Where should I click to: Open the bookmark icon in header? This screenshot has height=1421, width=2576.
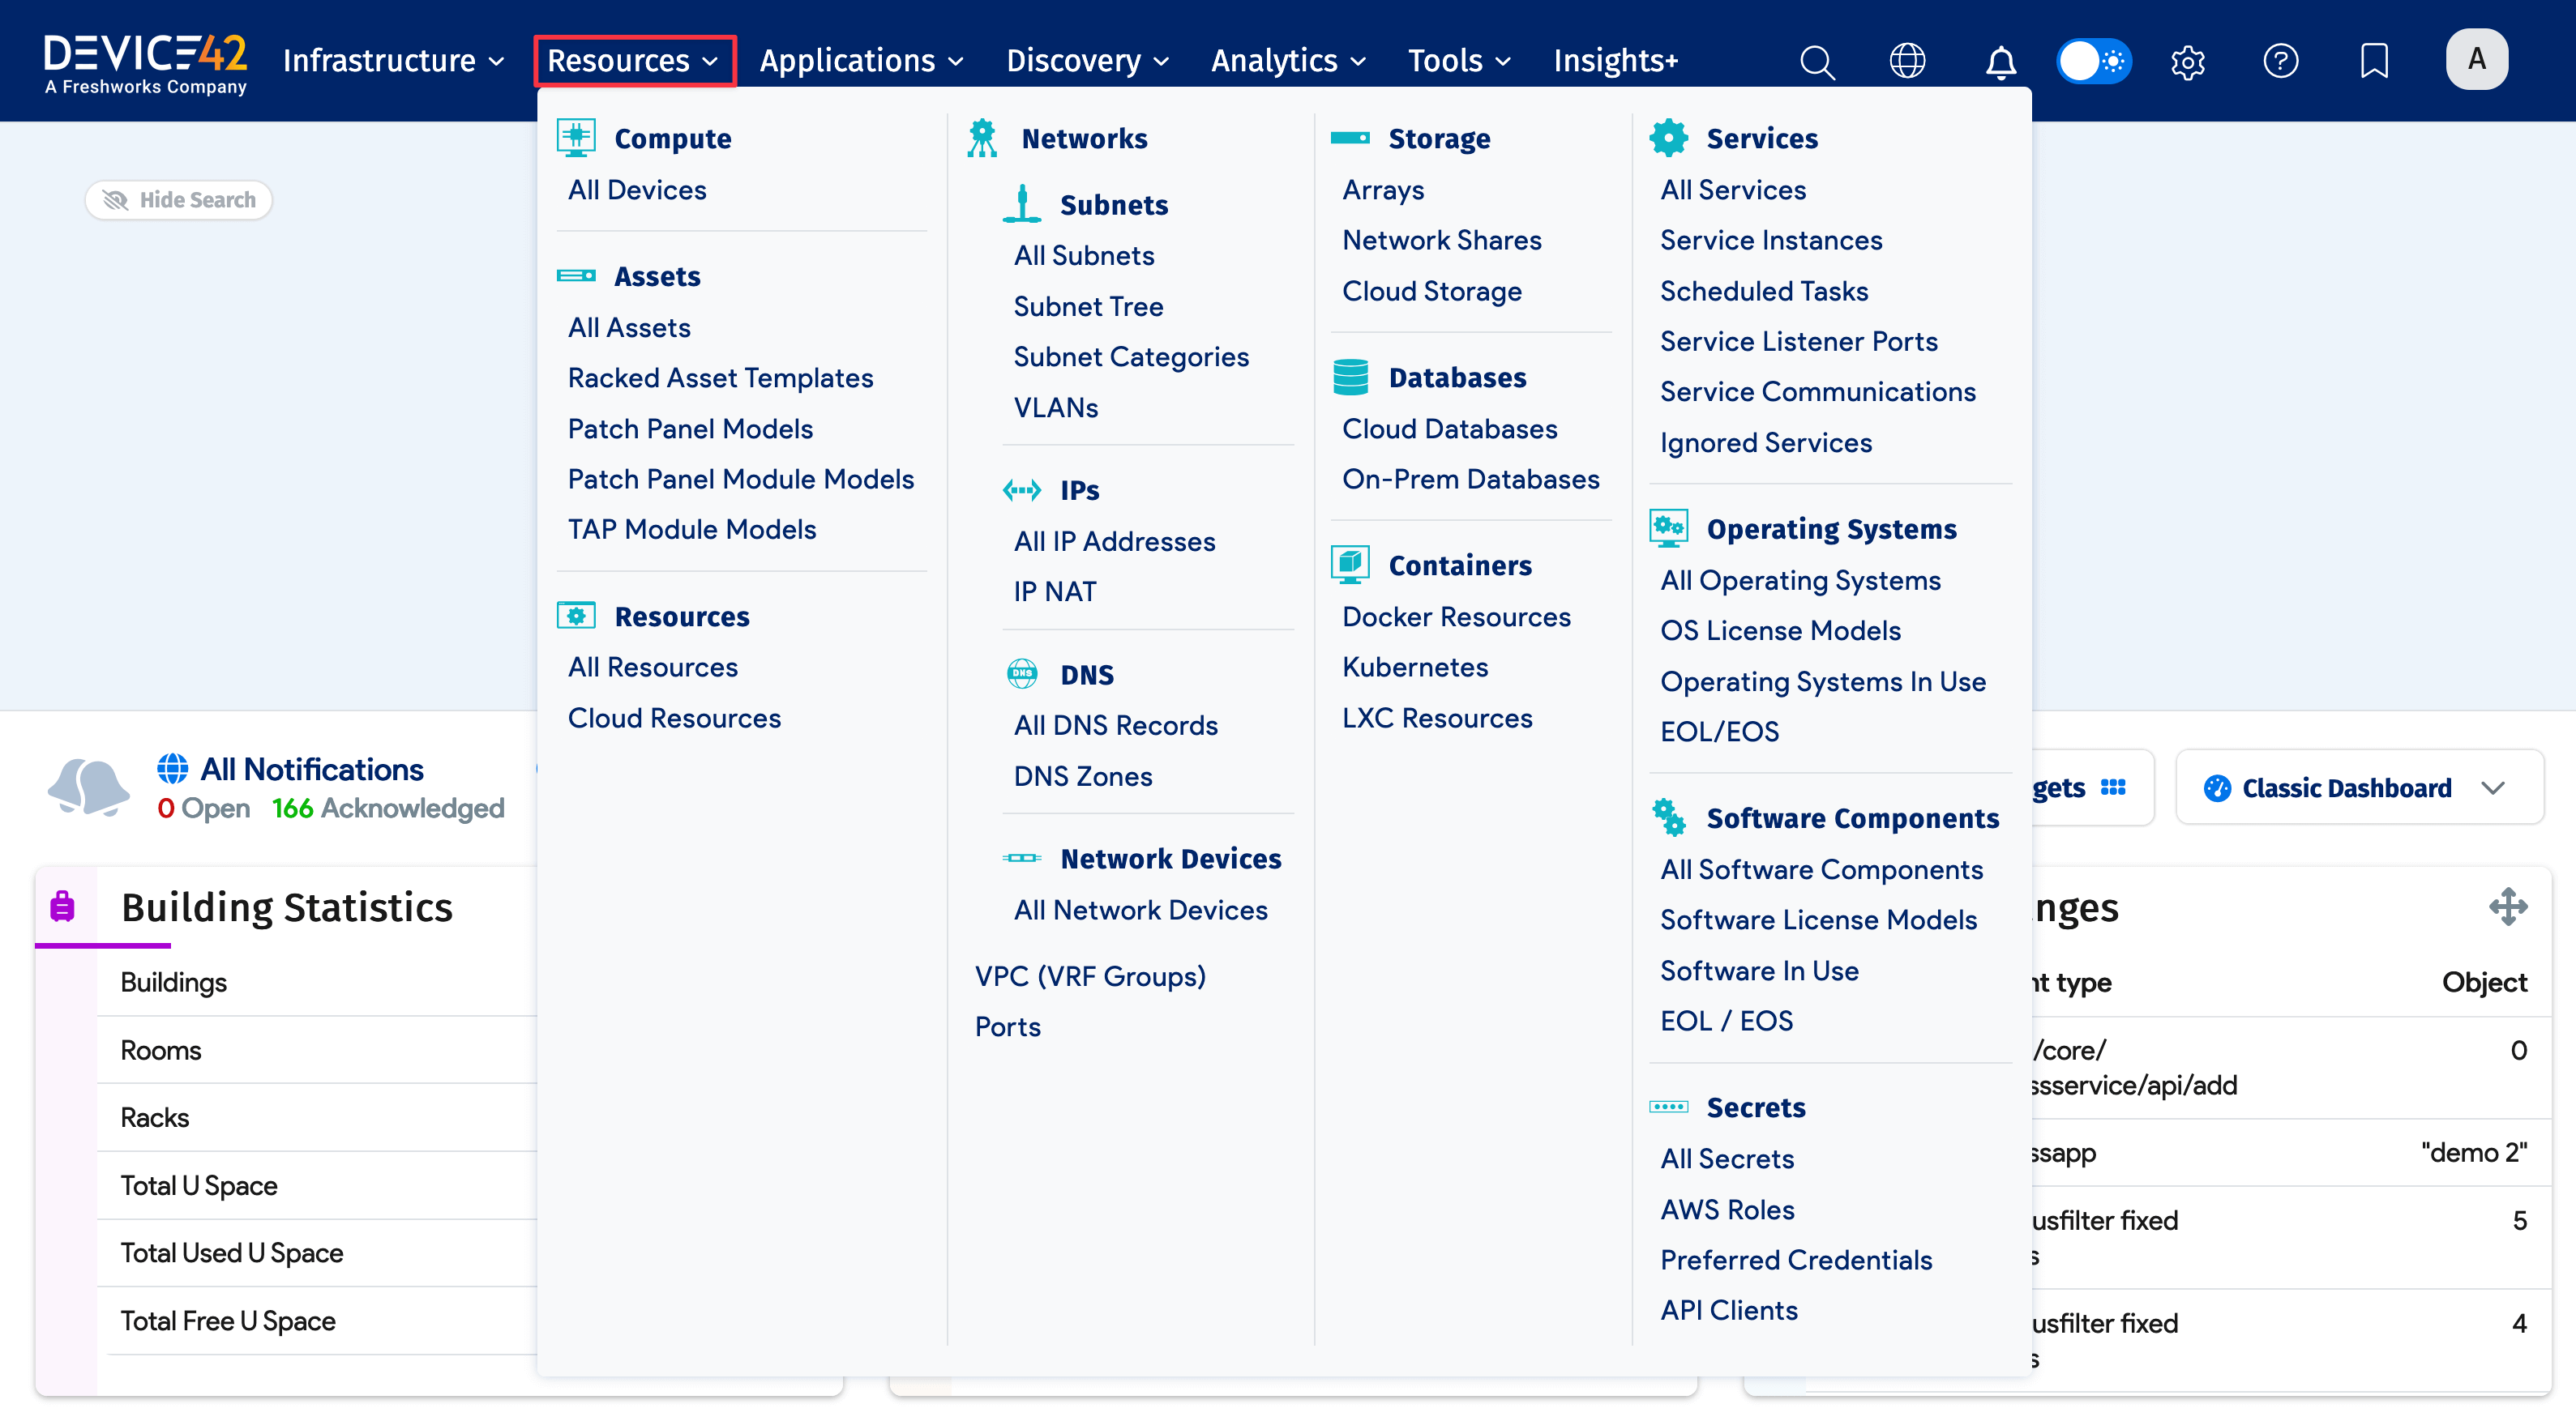[x=2374, y=61]
